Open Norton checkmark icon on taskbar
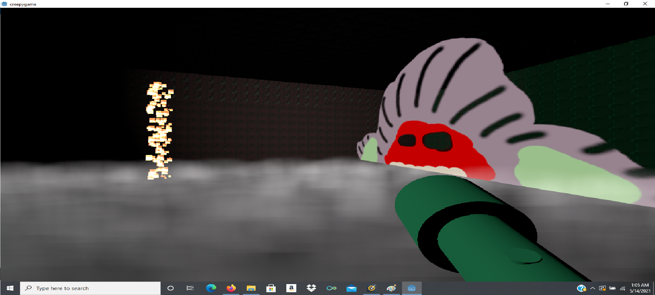Viewport: 655px width, 295px height. (371, 288)
